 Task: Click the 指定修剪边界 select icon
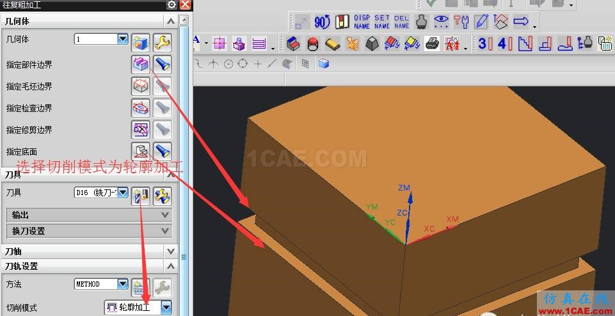[140, 129]
